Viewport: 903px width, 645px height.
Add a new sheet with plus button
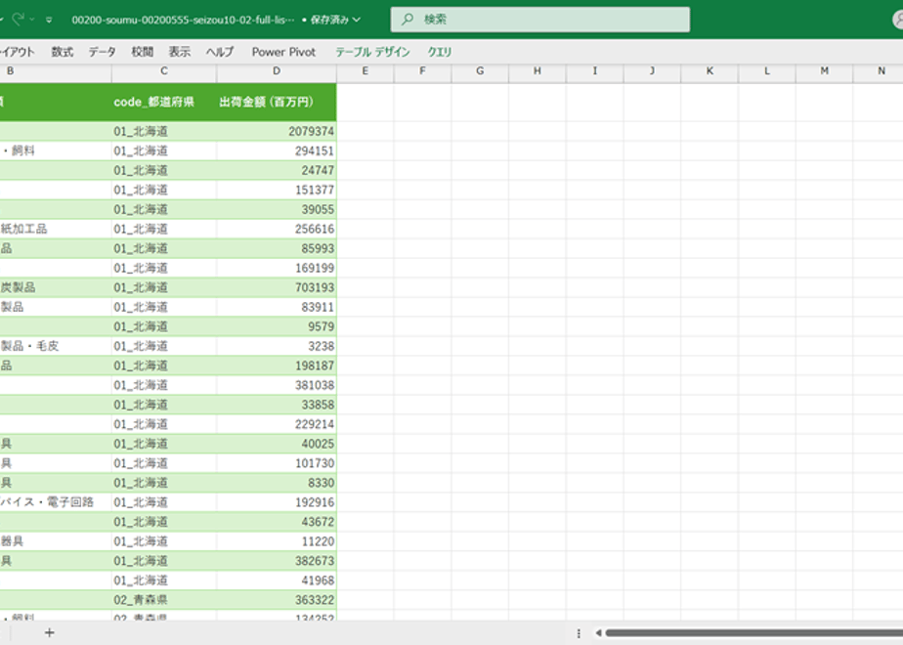point(50,633)
